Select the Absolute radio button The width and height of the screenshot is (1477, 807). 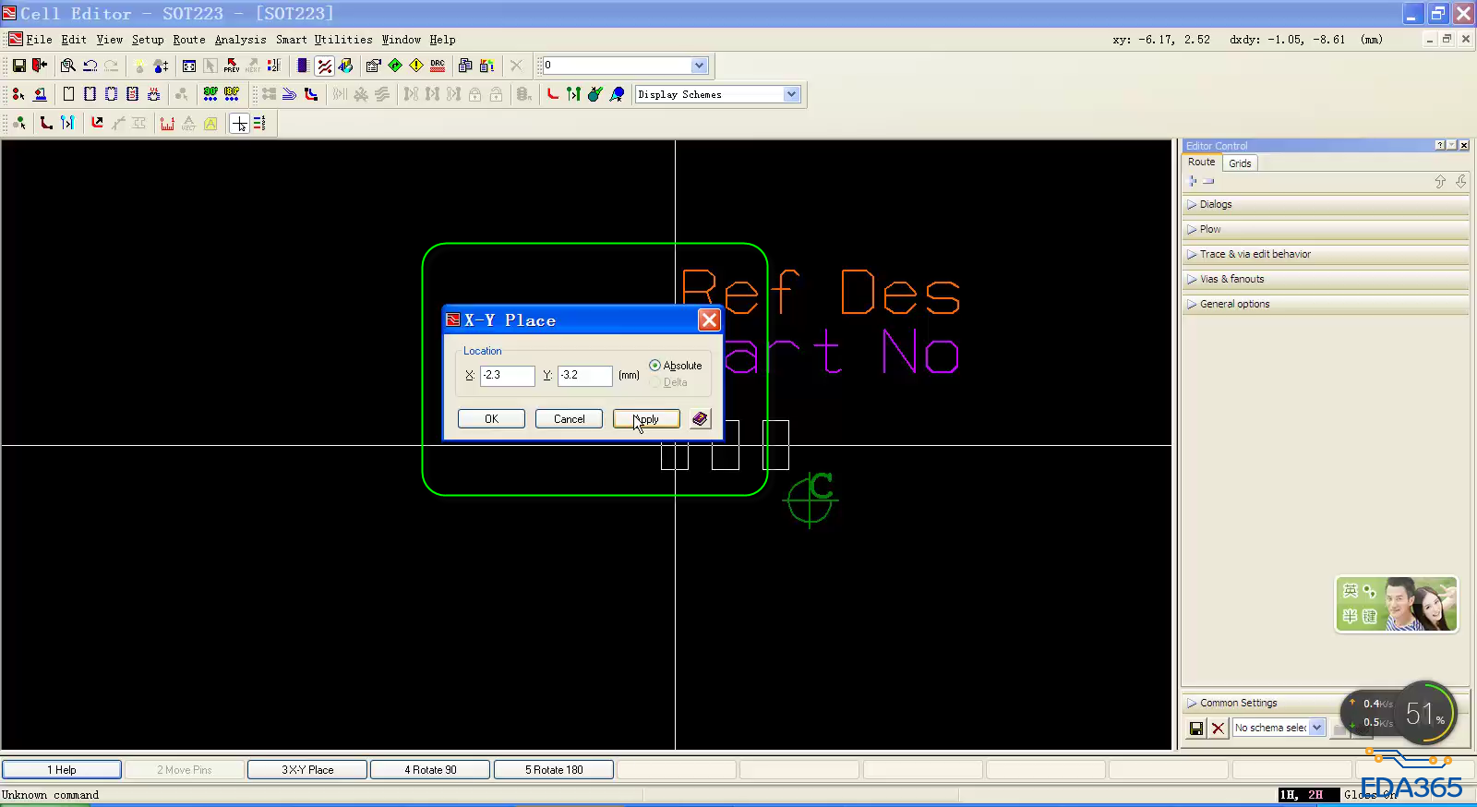click(x=655, y=366)
